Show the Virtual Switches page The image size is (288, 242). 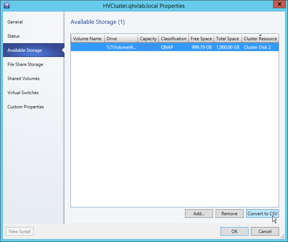[23, 93]
